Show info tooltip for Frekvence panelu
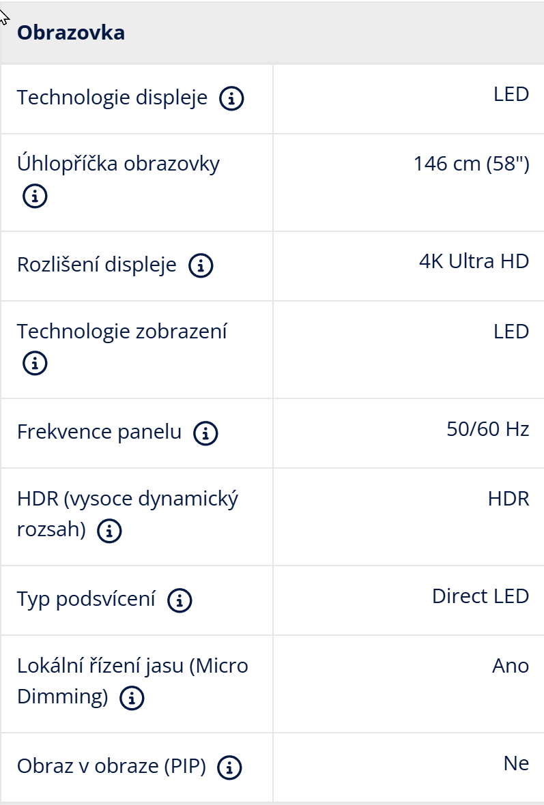The height and width of the screenshot is (805, 544). pos(207,433)
